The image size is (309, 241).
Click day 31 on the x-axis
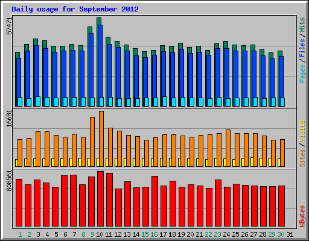pos(290,234)
